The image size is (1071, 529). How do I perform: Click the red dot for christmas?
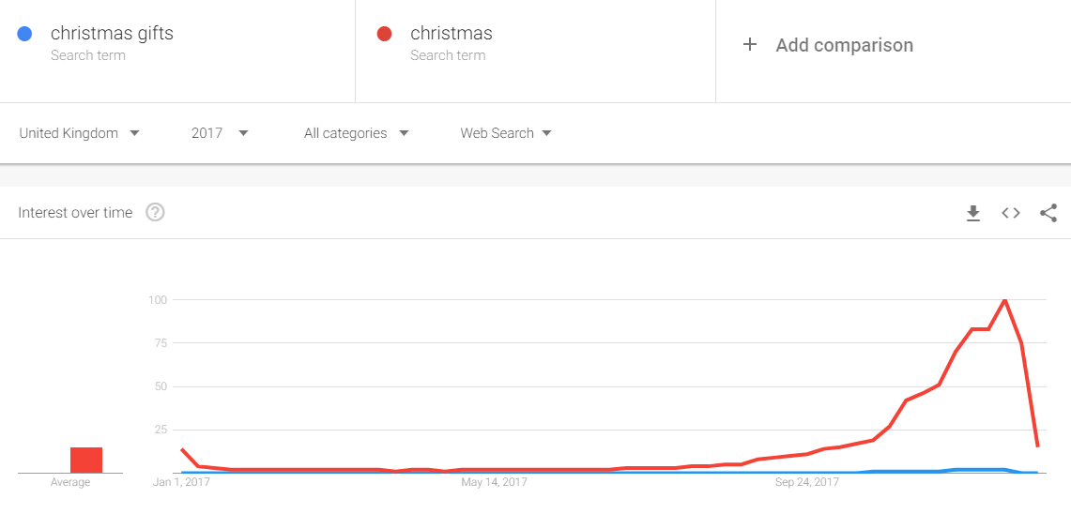tap(384, 34)
